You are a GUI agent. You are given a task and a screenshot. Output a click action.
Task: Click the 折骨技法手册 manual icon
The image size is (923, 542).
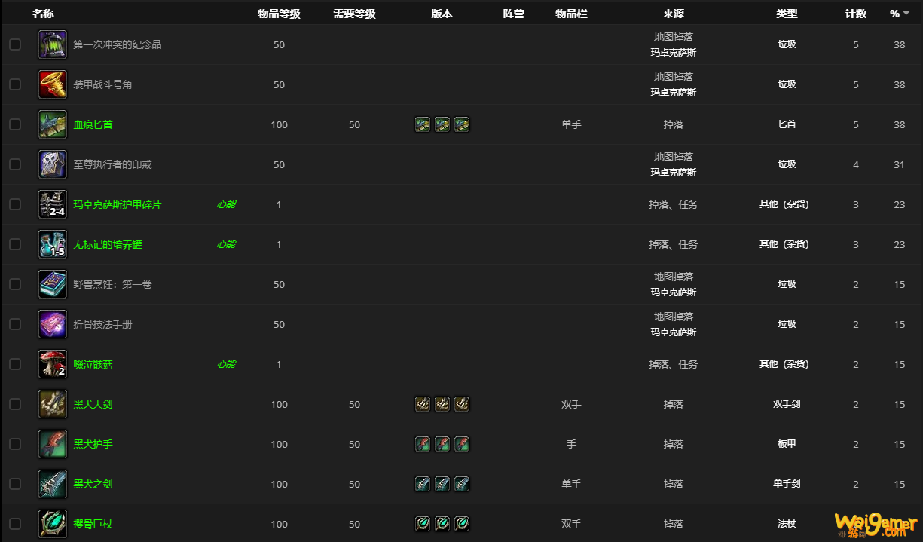(53, 324)
